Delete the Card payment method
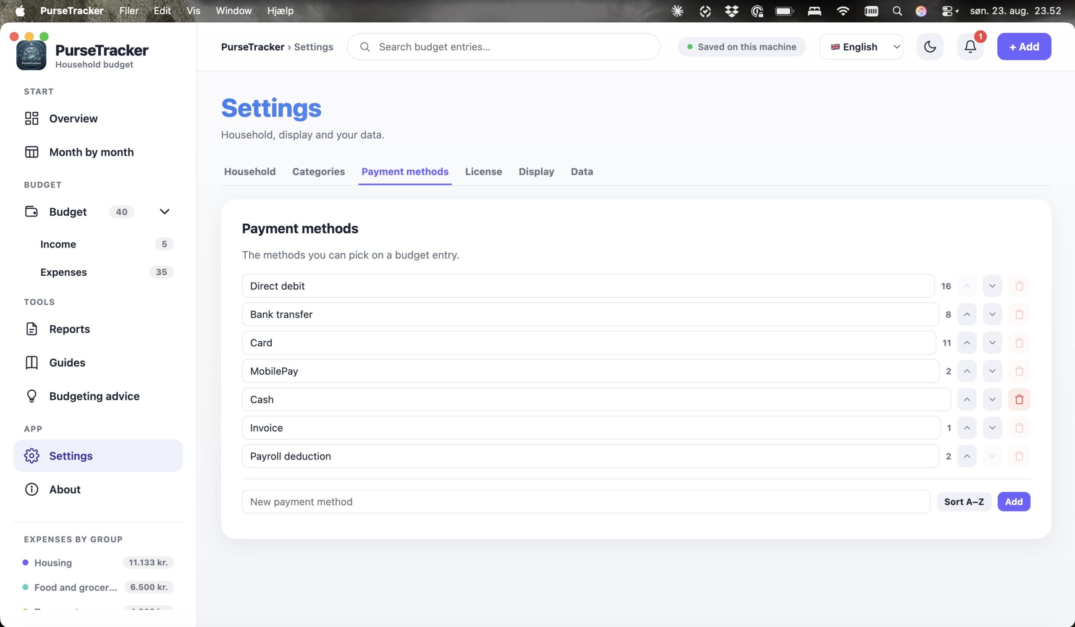 1019,343
